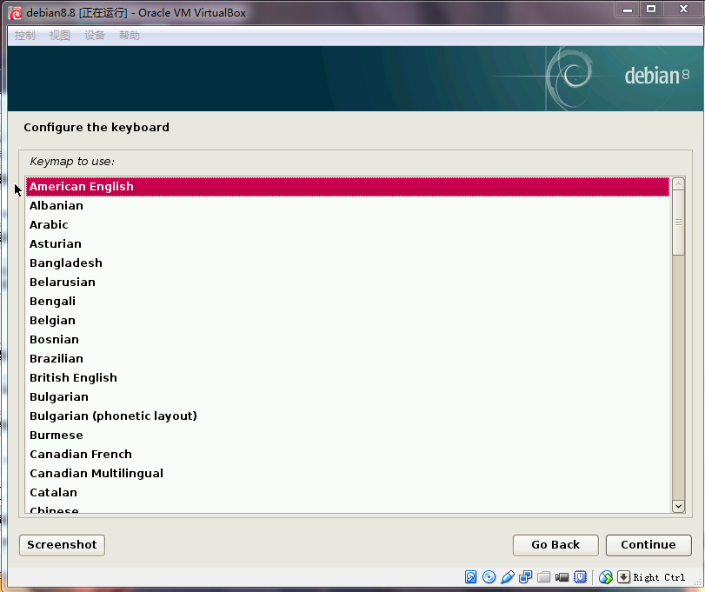Open the 控制 menu
Screen dimensions: 705x592
[x=25, y=36]
